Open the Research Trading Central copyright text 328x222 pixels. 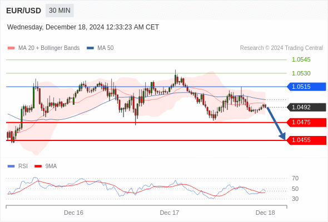point(281,48)
